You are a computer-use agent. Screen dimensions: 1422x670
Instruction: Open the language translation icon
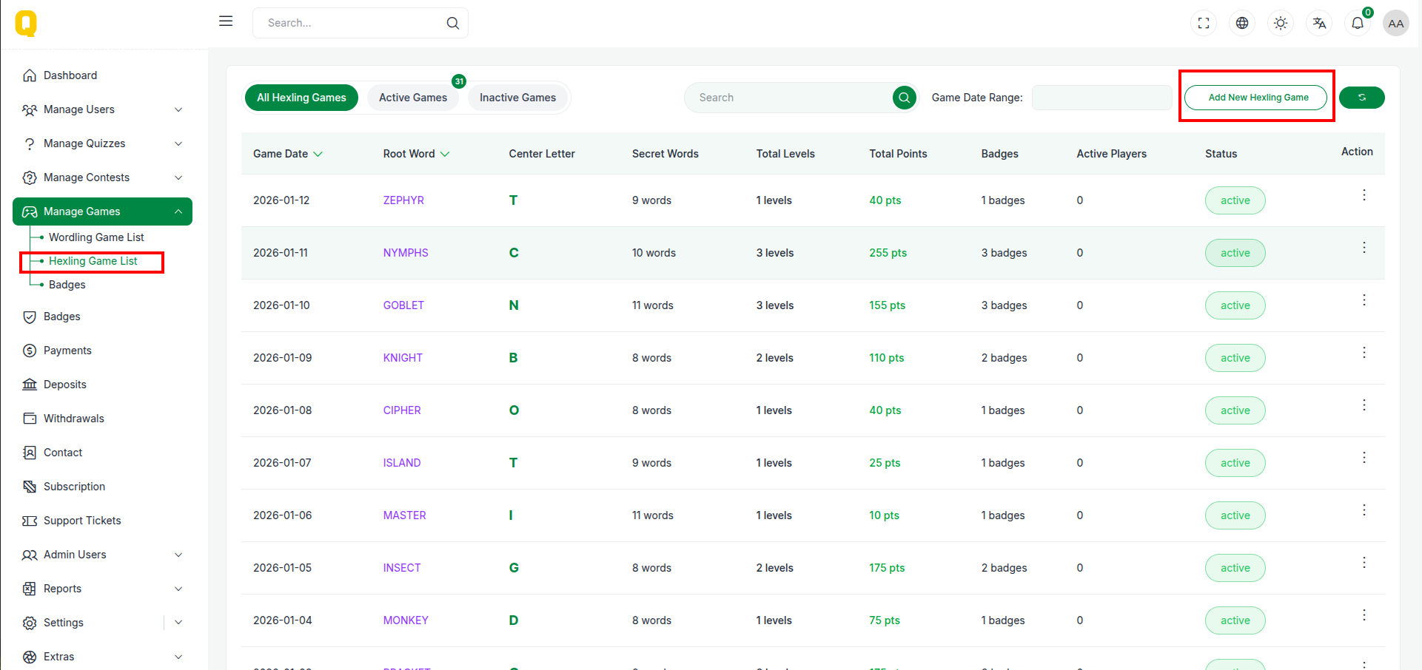point(1319,23)
